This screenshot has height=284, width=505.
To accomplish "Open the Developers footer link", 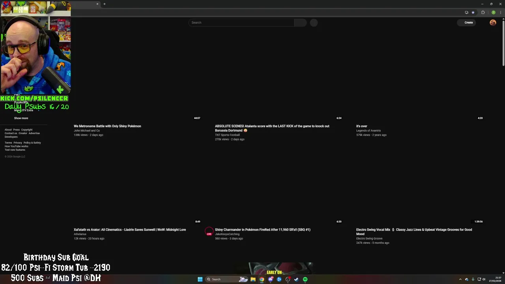I will tap(11, 137).
